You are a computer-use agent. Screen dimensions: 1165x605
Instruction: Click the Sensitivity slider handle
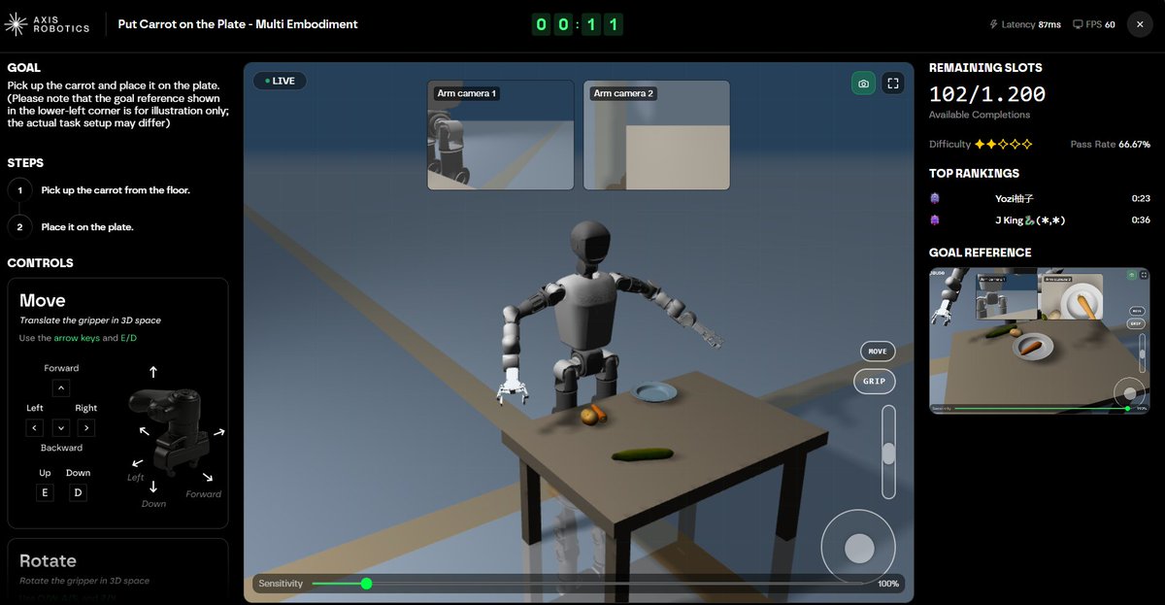(x=366, y=584)
